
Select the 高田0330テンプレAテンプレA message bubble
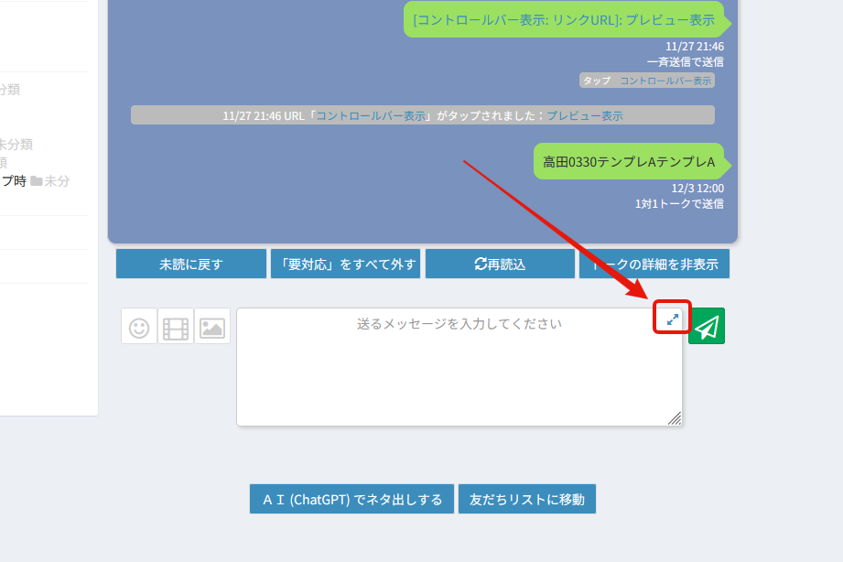628,162
